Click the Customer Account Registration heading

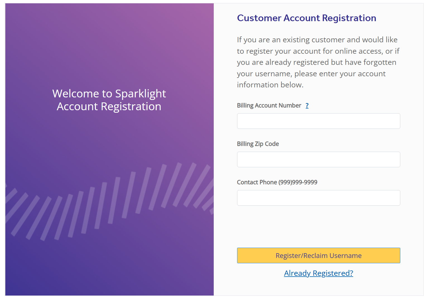(x=306, y=18)
